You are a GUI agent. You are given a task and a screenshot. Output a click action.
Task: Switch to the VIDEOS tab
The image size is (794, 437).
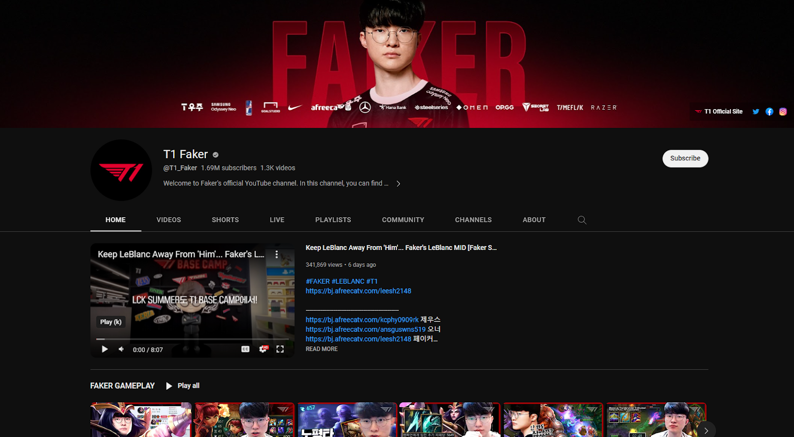[169, 220]
